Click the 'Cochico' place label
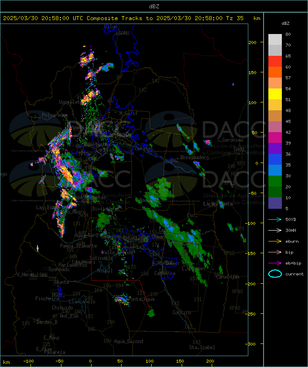This screenshot has height=367, width=308. click(182, 313)
